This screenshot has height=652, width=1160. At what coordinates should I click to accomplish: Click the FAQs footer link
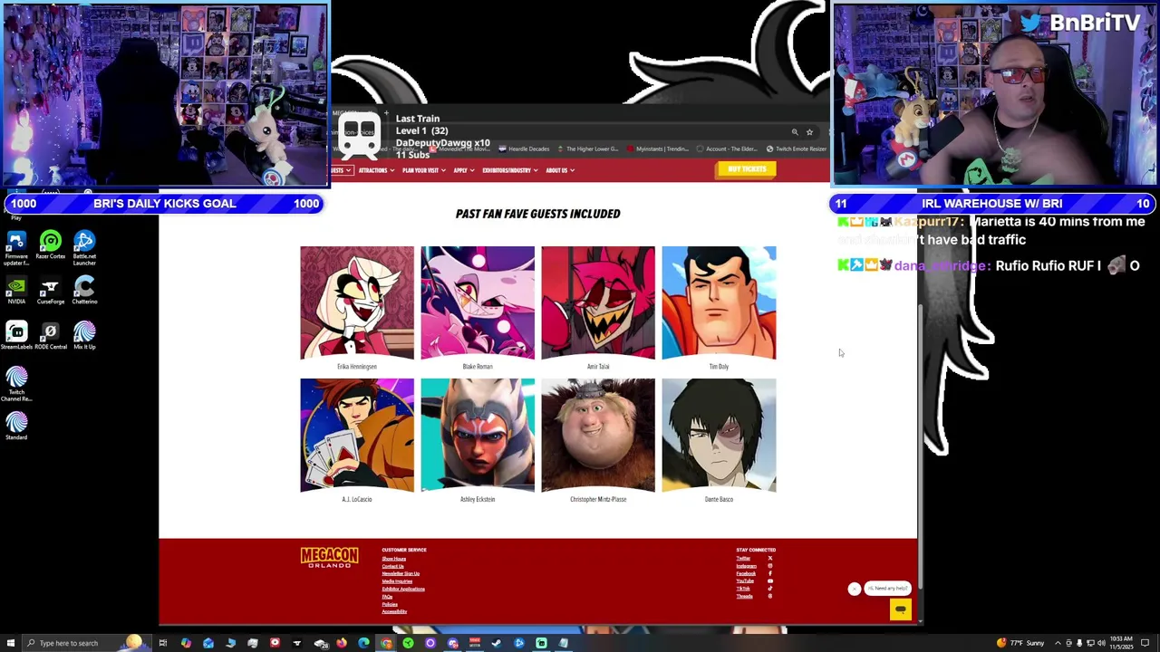[387, 597]
